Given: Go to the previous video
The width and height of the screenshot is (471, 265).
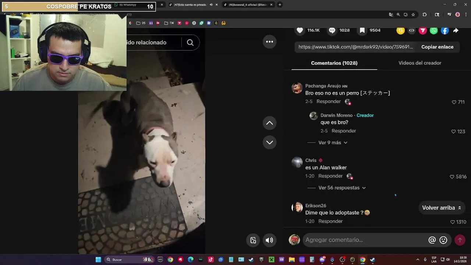Looking at the screenshot, I should coord(269,123).
